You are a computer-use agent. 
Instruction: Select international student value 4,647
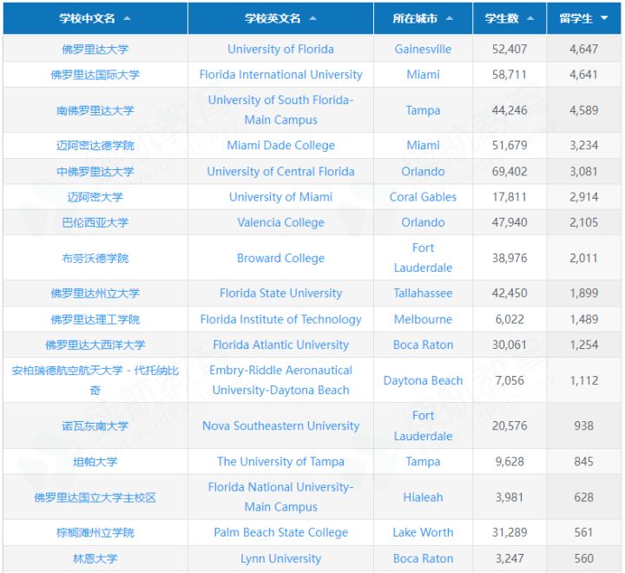583,49
